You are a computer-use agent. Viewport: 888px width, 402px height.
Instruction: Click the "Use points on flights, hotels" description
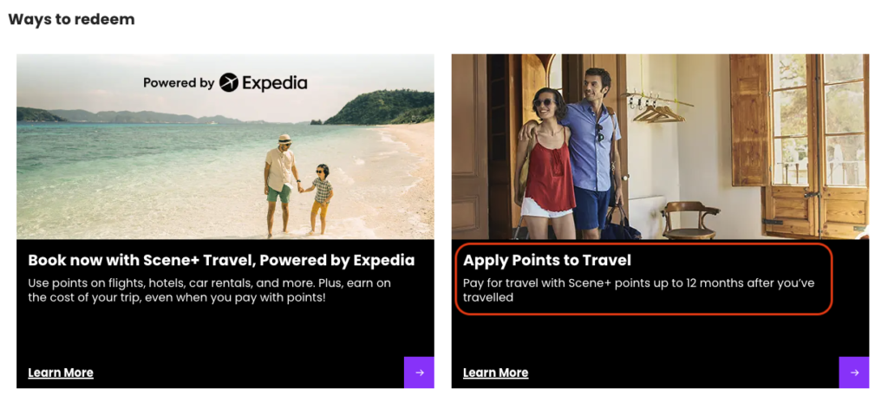point(212,290)
